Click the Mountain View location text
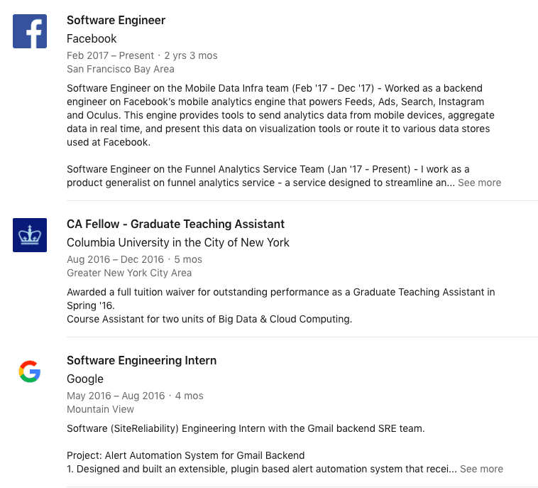Viewport: 538px width, 488px height. (100, 409)
